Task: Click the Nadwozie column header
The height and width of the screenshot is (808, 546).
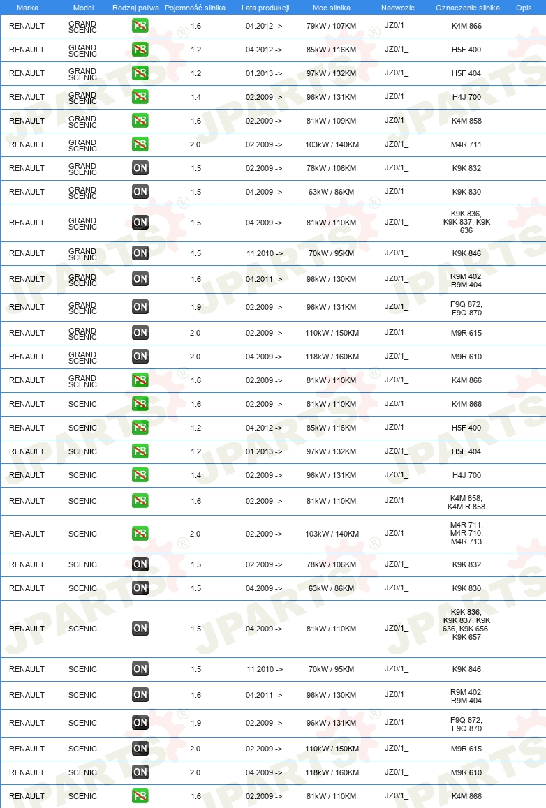Action: click(x=397, y=8)
